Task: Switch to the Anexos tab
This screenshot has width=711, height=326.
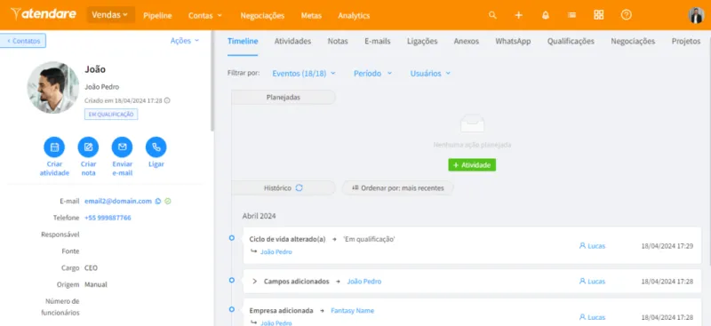Action: point(466,41)
